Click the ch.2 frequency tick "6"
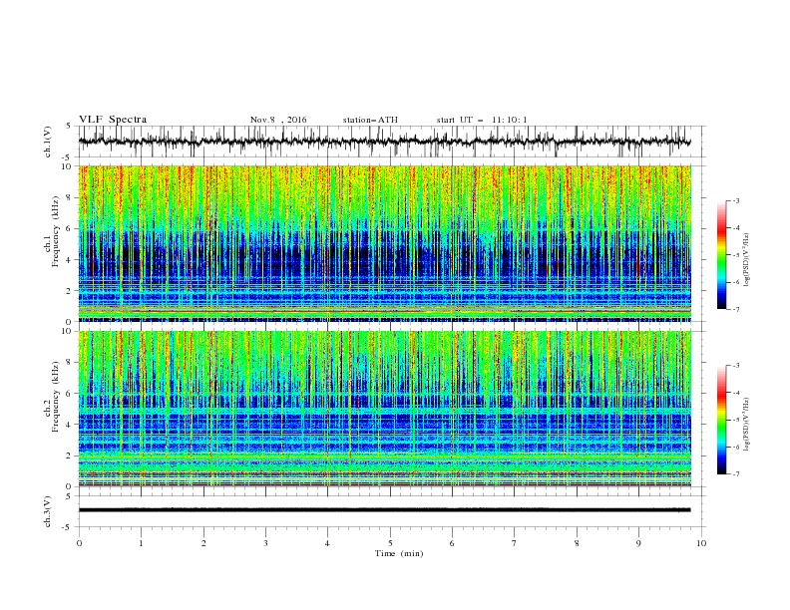Viewport: 790px width, 610px height. (x=69, y=394)
